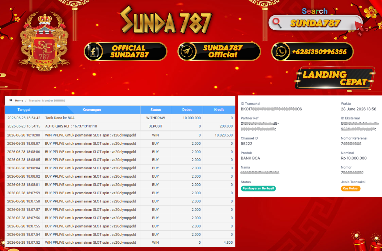The height and width of the screenshot is (251, 382).
Task: Click the Keterangan cell in the 18:07:55 row
Action: (x=92, y=226)
